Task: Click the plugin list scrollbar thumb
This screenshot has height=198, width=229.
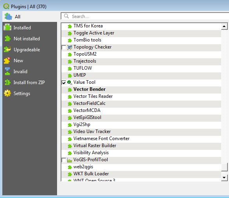Action: click(224, 167)
